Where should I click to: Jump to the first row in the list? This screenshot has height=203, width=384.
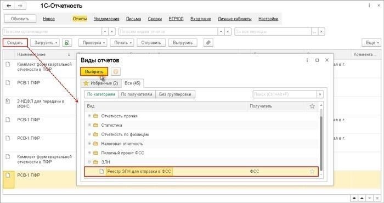(x=354, y=198)
